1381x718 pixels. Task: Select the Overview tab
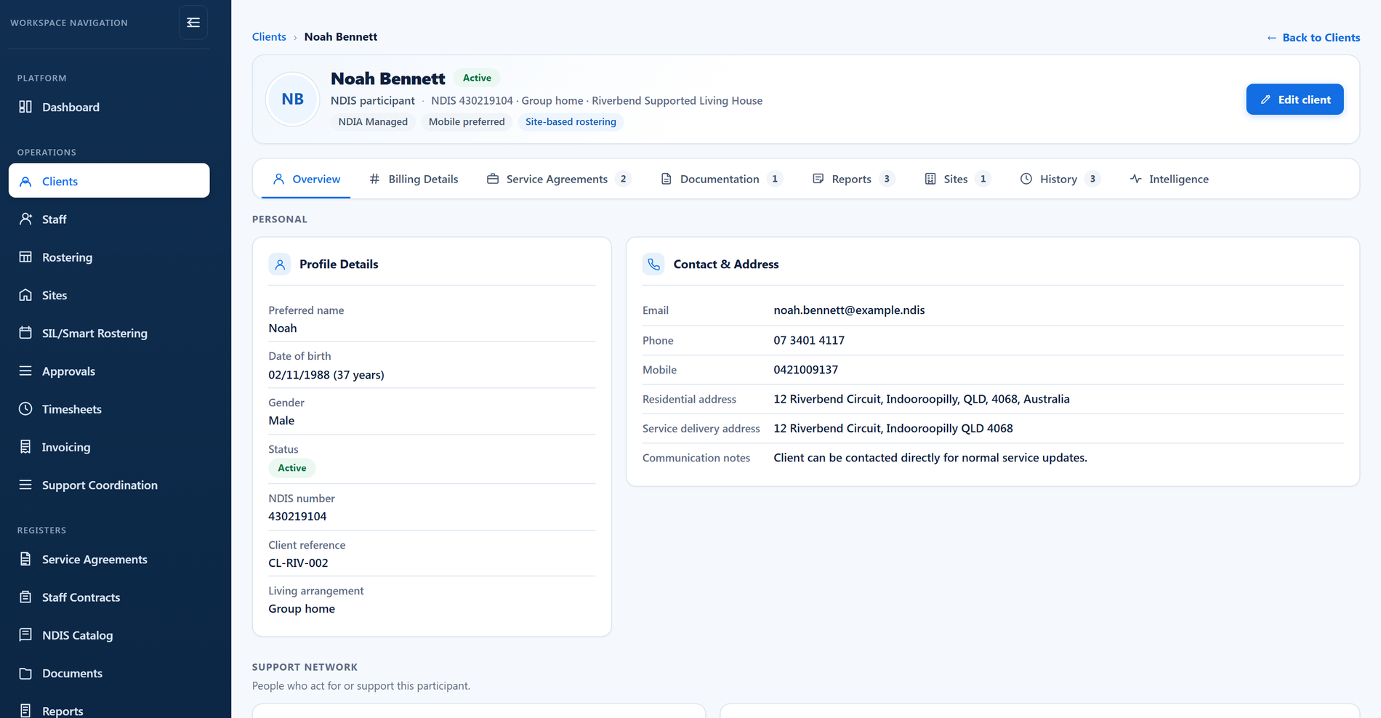click(x=306, y=179)
